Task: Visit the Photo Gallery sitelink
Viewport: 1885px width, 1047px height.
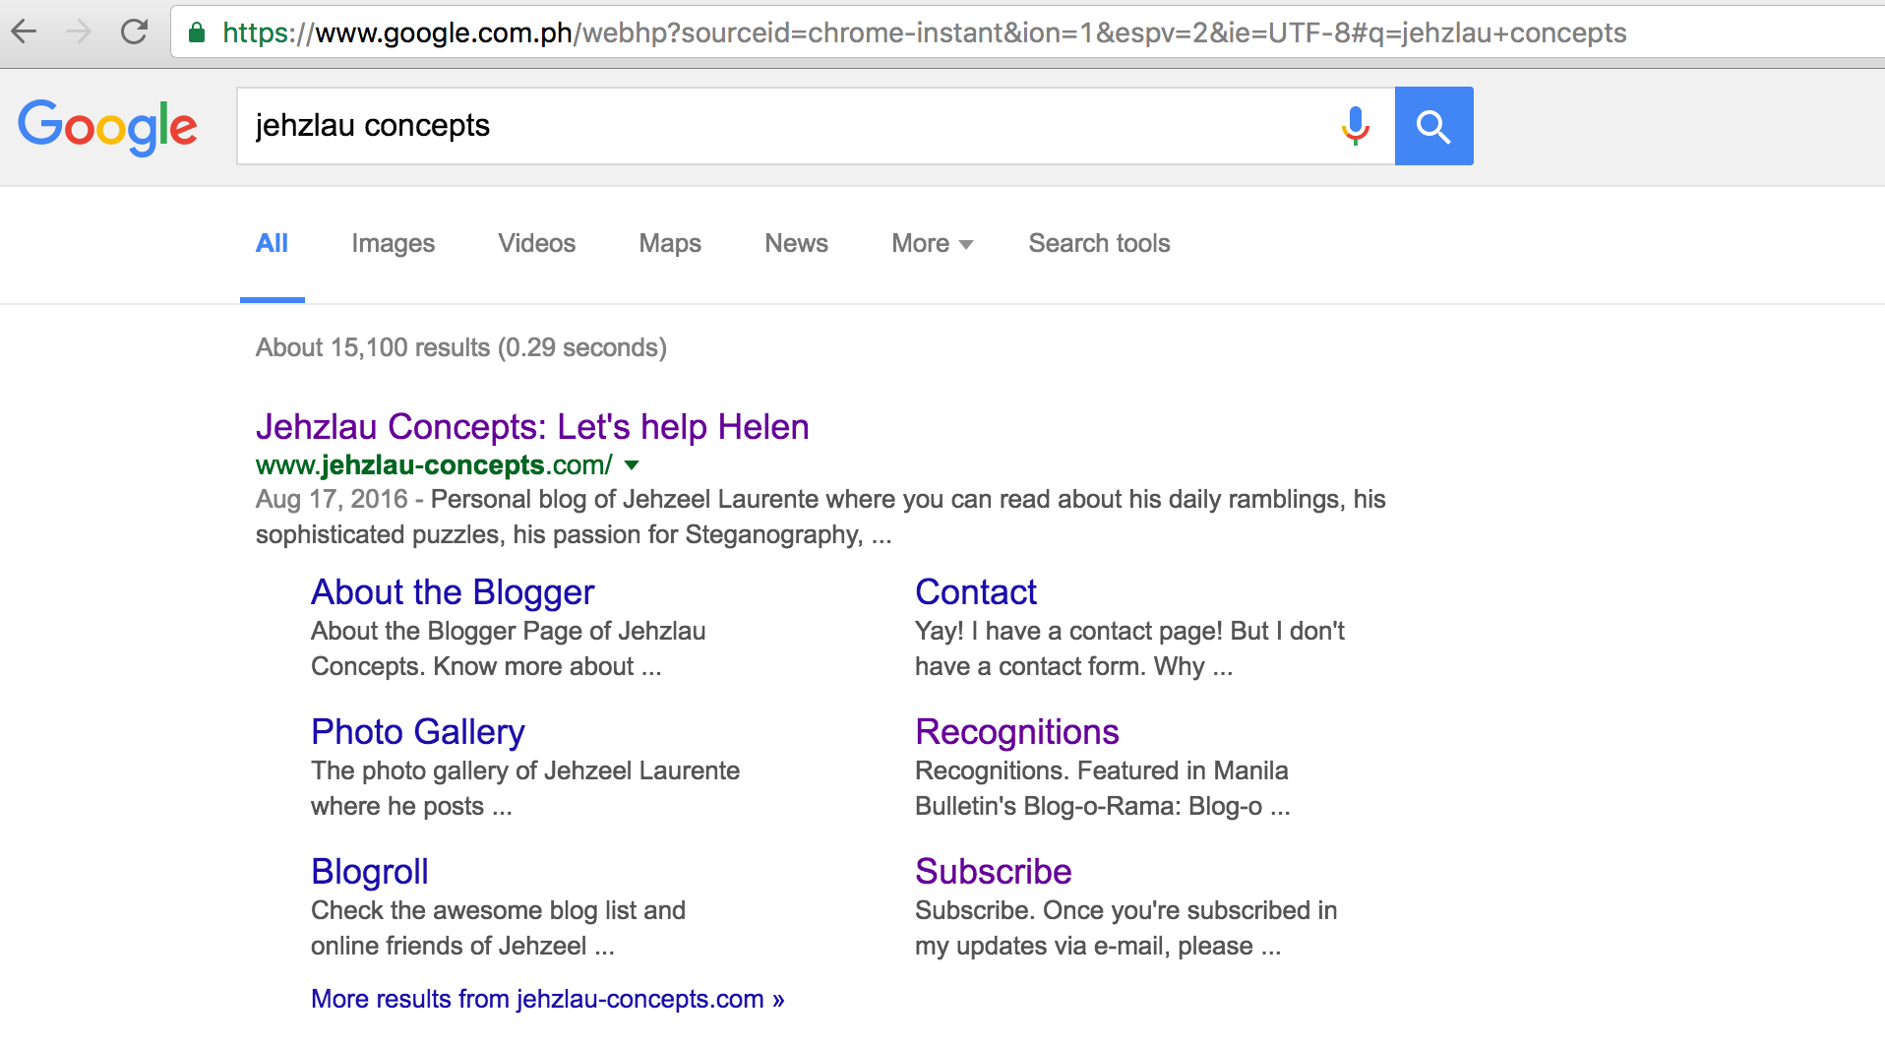Action: point(417,732)
